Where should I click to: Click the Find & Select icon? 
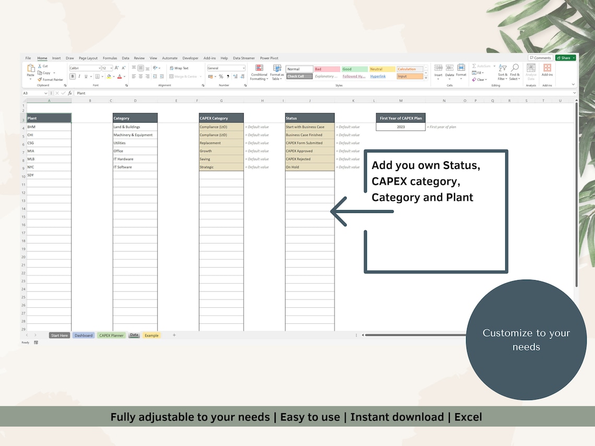coord(515,71)
